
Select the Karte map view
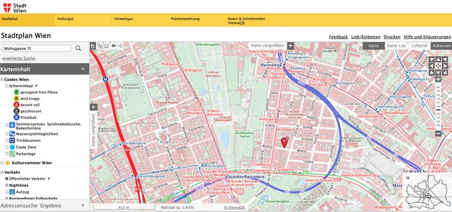374,46
